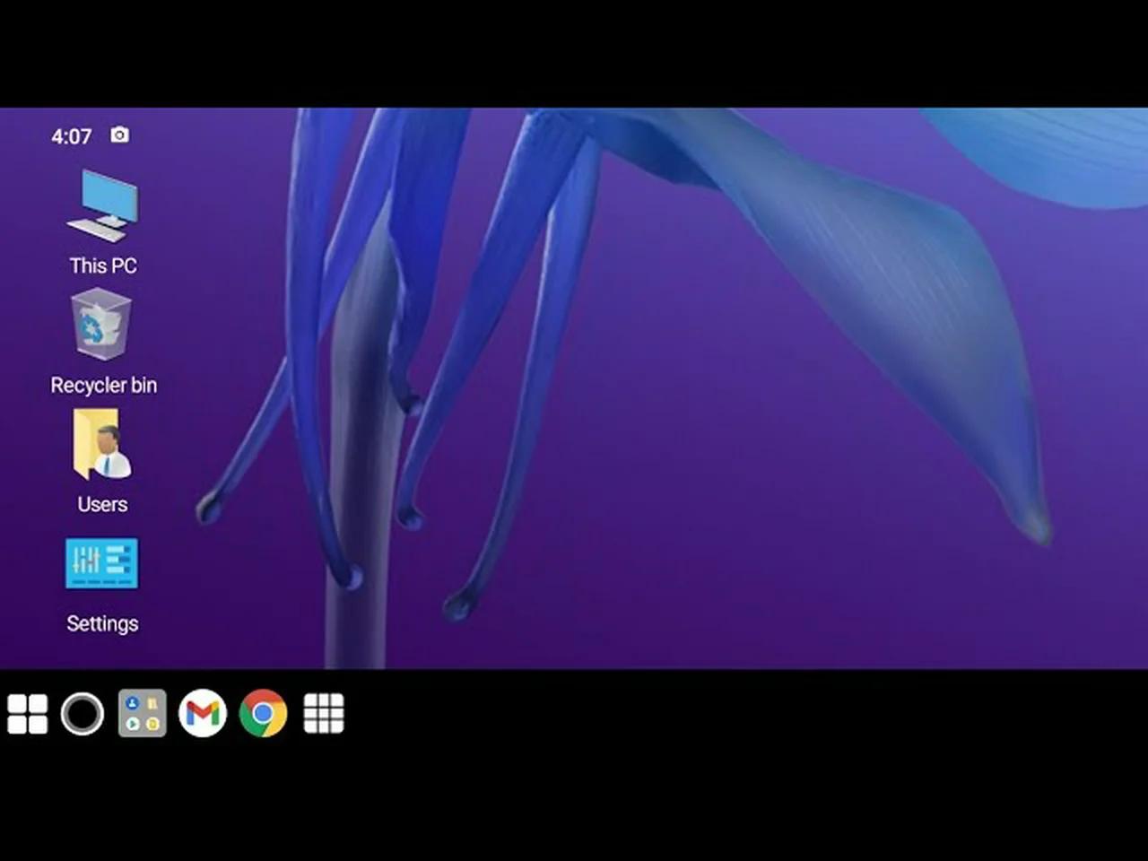
Task: Launch Settings from the desktop icon
Action: coord(101,563)
